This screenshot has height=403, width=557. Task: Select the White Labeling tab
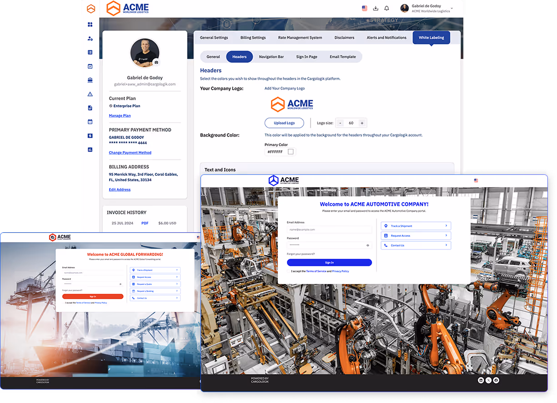pos(431,38)
